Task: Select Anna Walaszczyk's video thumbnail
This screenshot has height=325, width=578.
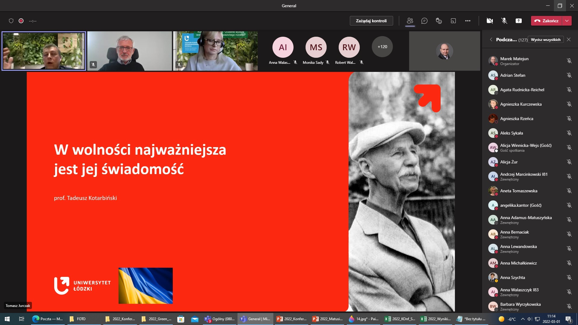Action: 282,47
